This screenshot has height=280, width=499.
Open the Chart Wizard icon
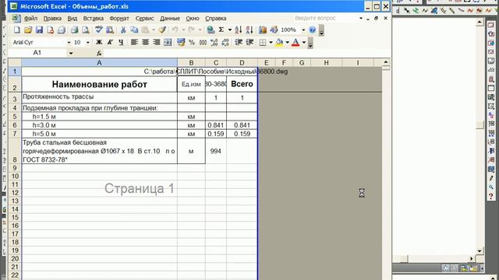click(263, 30)
